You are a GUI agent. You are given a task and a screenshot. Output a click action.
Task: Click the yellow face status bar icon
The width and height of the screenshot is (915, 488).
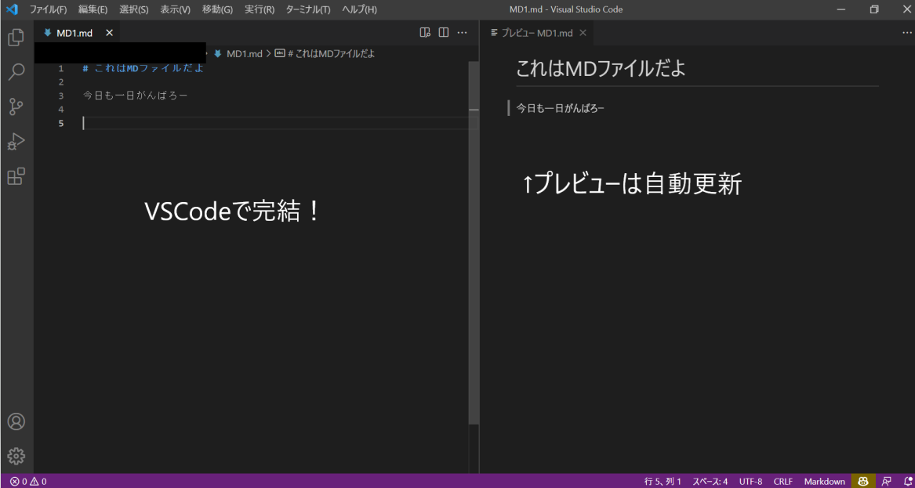863,482
